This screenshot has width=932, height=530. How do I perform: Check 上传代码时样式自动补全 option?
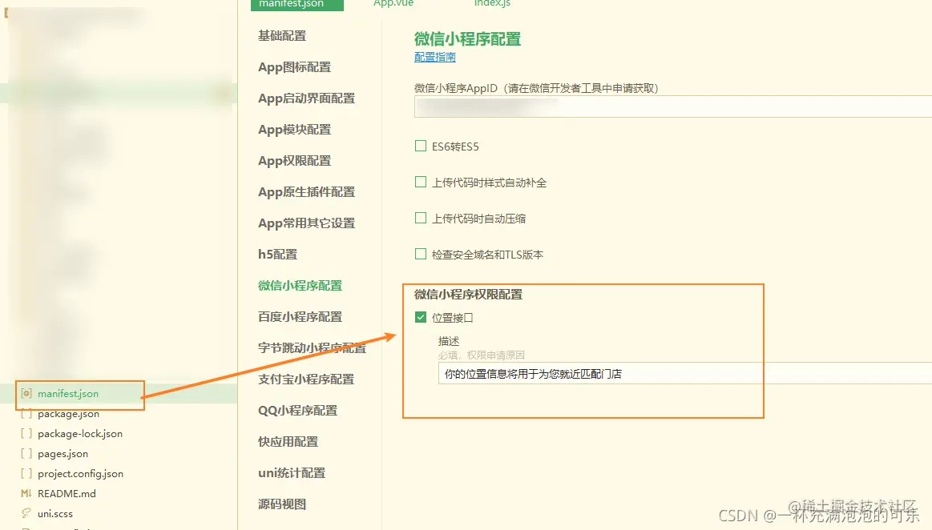tap(421, 183)
